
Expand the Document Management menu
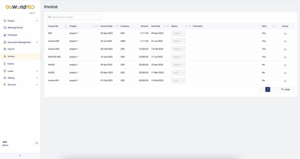point(20,42)
